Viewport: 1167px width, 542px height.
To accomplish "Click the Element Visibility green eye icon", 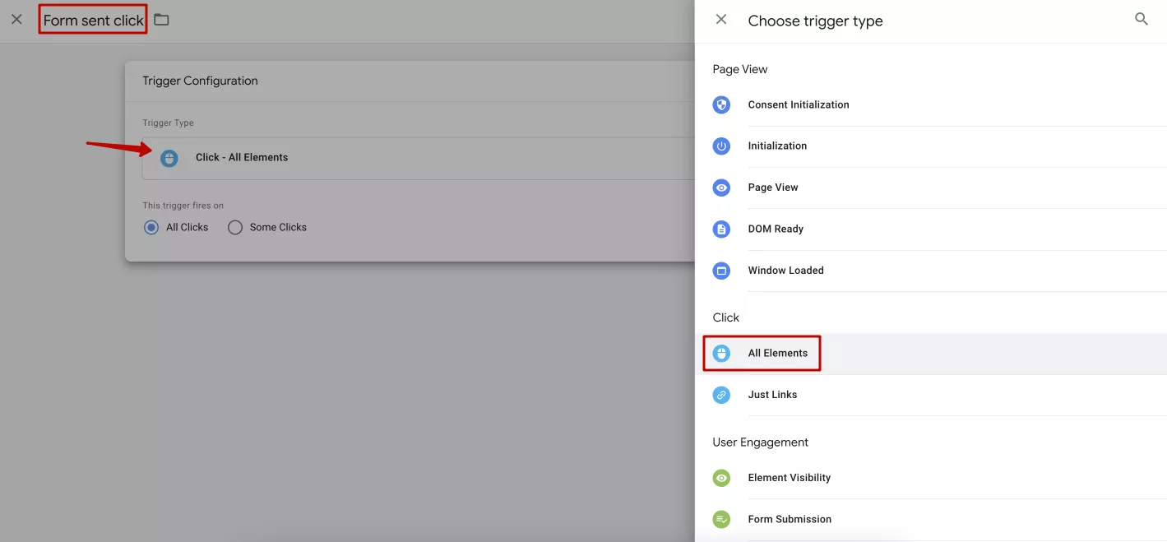I will 721,478.
